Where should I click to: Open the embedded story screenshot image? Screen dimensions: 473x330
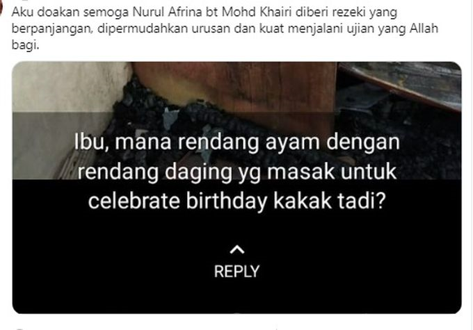pos(236,188)
